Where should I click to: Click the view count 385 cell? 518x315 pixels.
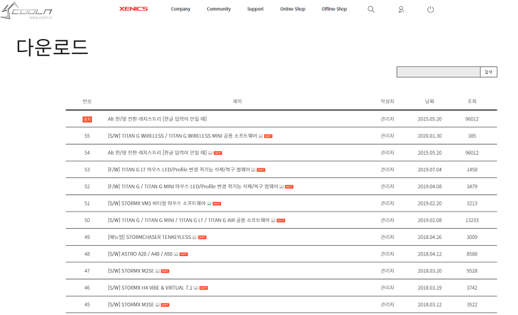[x=472, y=136]
